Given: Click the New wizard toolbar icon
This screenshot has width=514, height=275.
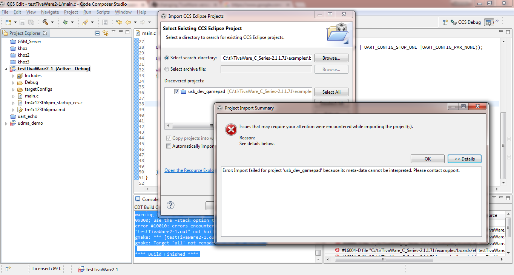Looking at the screenshot, I should (8, 22).
